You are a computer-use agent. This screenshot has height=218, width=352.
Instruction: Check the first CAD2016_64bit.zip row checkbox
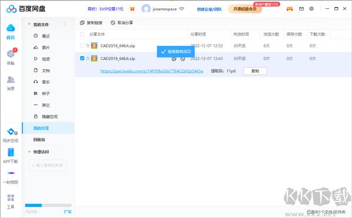(x=82, y=46)
